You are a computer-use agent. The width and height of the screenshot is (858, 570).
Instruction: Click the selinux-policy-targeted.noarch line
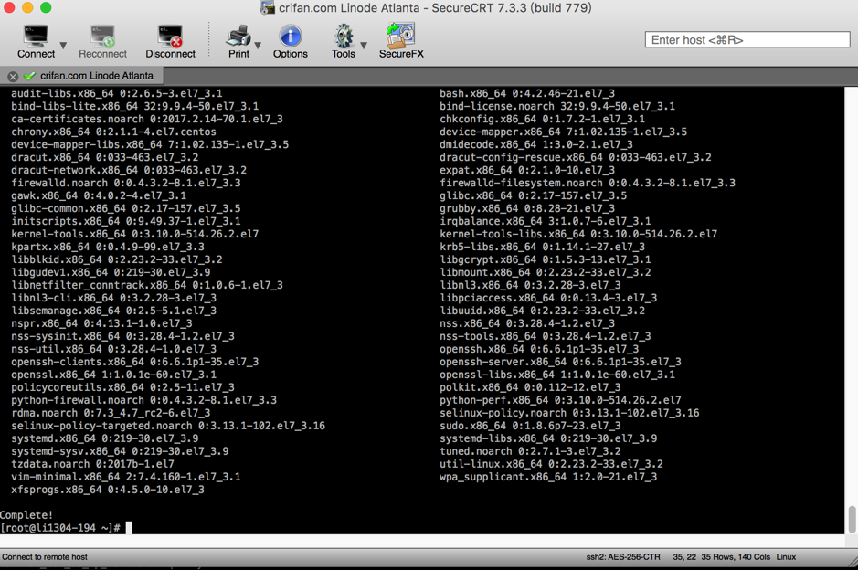coord(168,426)
